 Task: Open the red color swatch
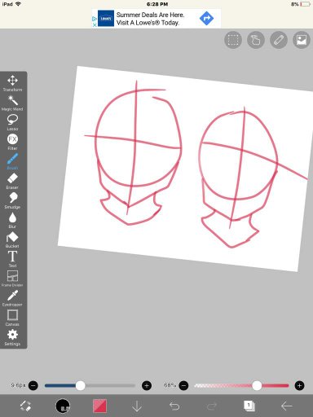[x=99, y=406]
